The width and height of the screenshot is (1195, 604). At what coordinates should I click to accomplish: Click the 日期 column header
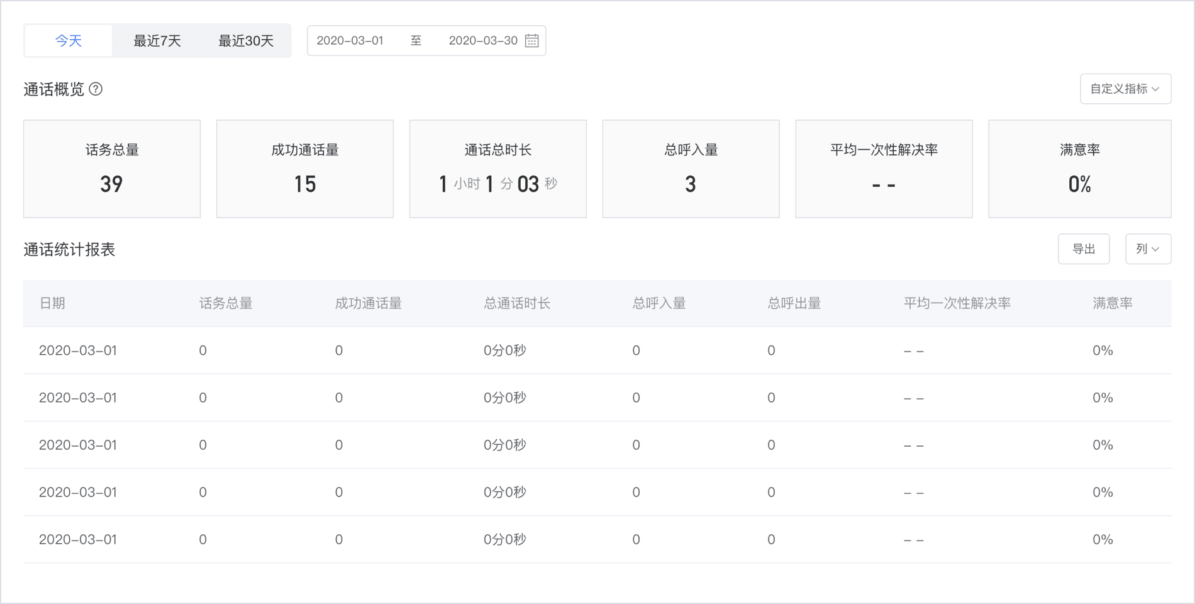click(x=52, y=303)
